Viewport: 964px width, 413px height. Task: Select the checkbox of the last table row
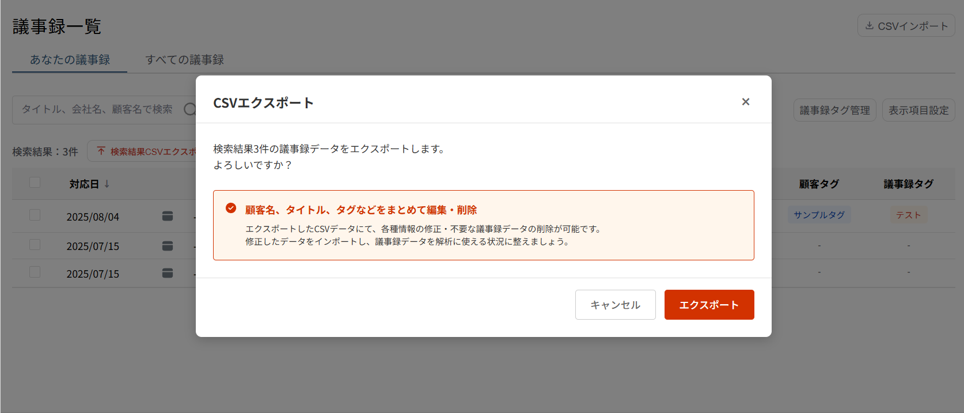point(35,272)
